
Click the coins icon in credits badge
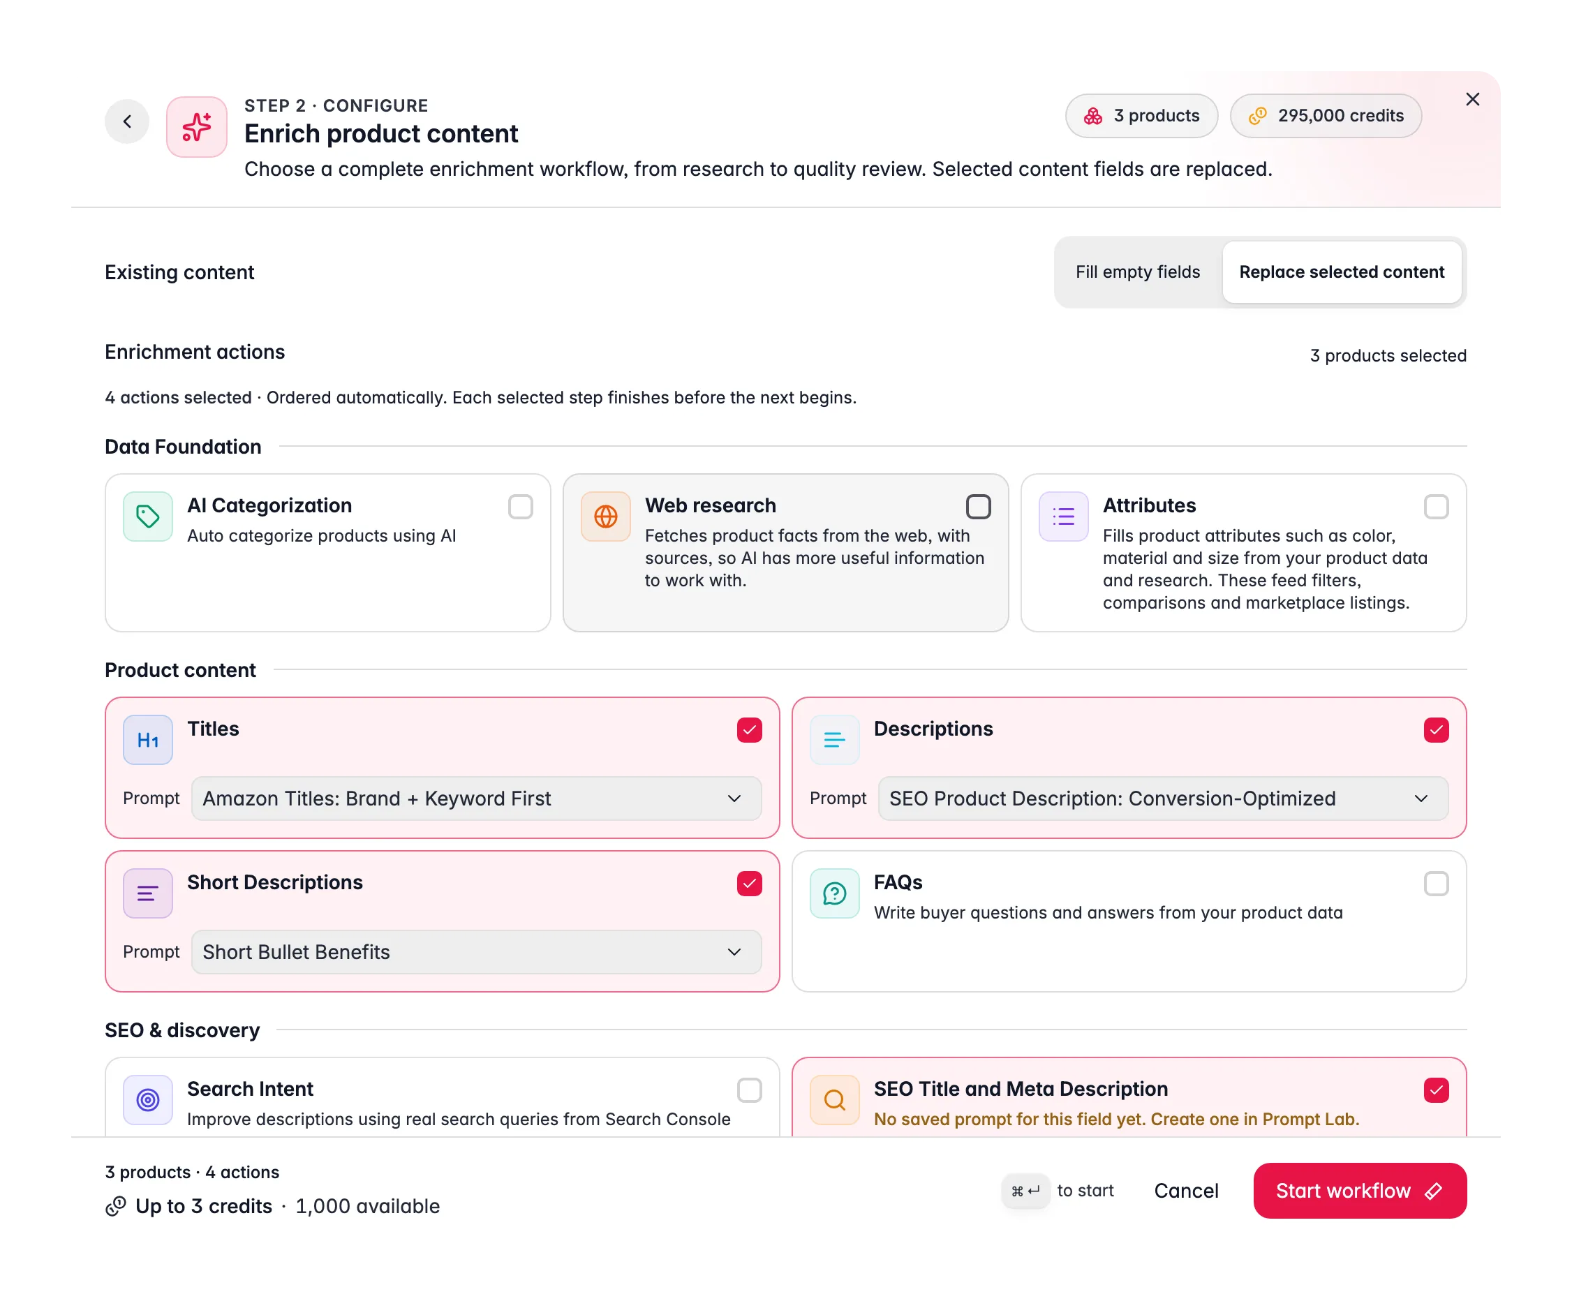[x=1258, y=116]
